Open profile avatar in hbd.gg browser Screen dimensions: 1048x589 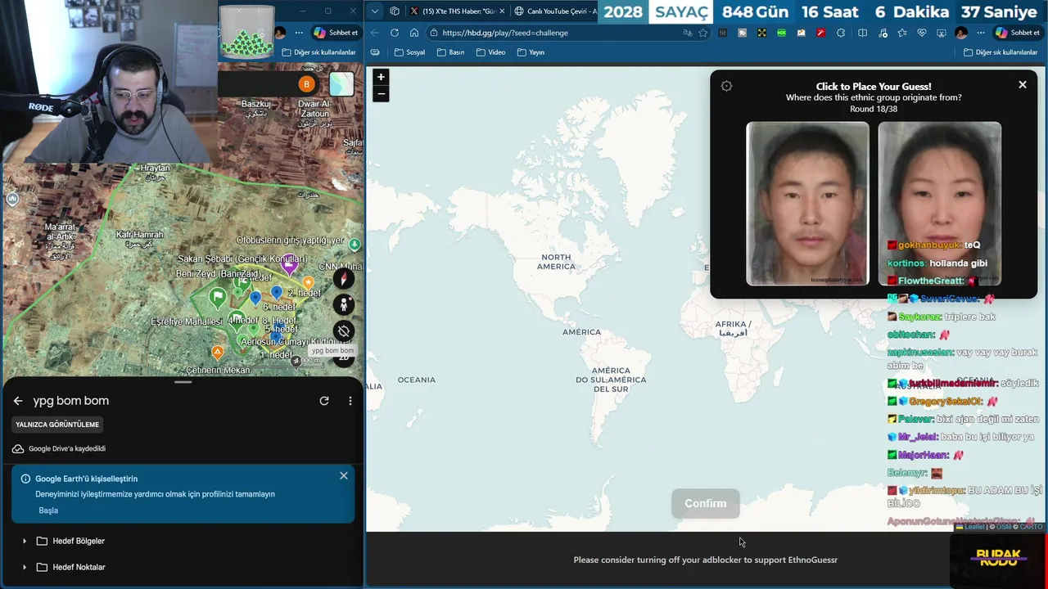[x=961, y=33]
